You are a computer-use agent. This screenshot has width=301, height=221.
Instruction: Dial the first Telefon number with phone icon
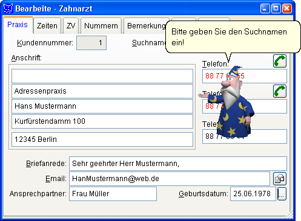[280, 61]
